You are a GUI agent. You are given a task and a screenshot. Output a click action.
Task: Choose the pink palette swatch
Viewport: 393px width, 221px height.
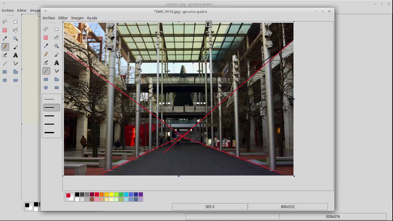click(97, 199)
